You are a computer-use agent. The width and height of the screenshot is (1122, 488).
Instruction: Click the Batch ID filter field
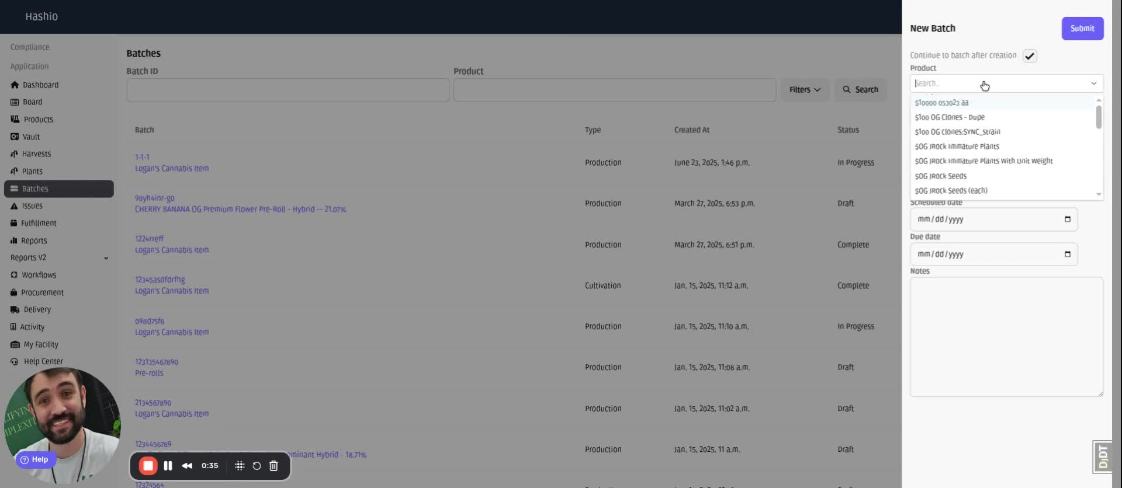click(x=288, y=90)
